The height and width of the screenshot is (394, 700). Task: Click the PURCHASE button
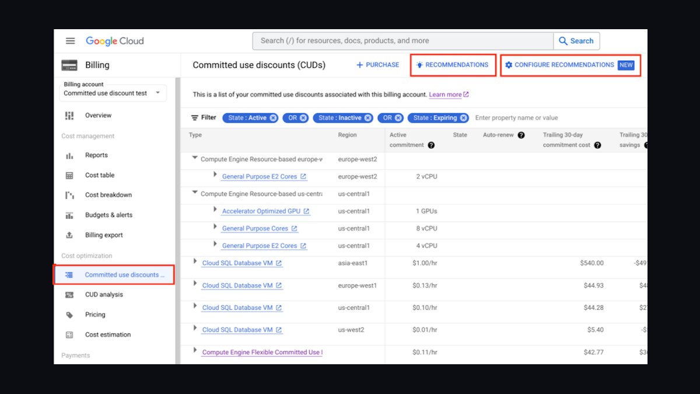coord(377,65)
